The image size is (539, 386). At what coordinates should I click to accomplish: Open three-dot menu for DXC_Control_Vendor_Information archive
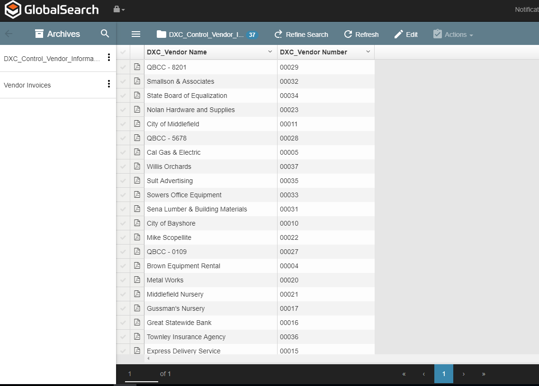[x=109, y=58]
